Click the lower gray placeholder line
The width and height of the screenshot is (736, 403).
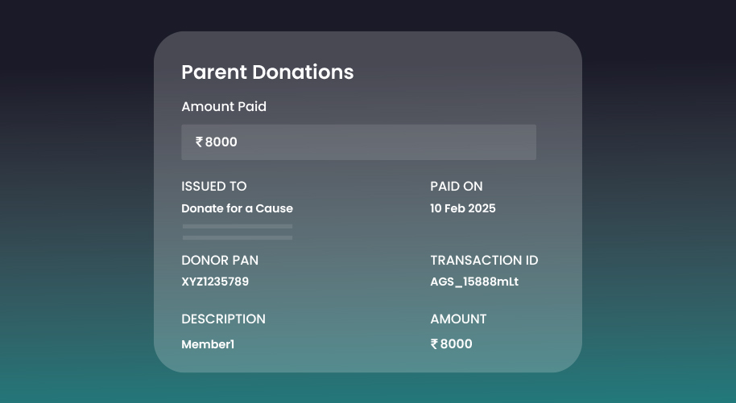pos(237,237)
